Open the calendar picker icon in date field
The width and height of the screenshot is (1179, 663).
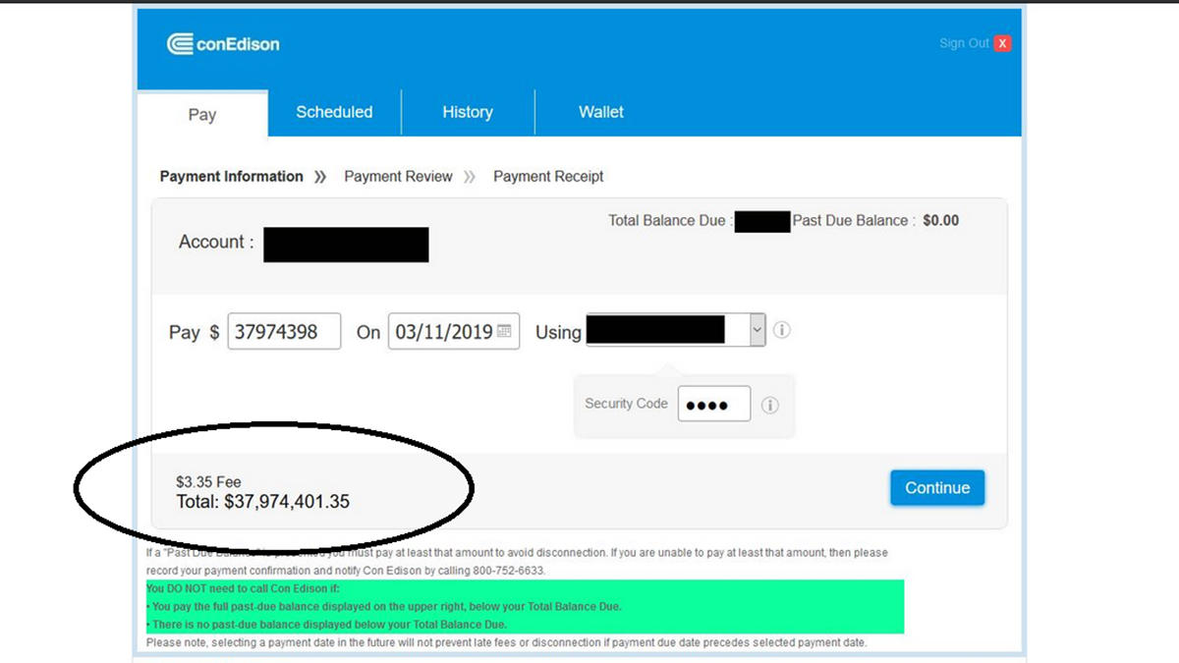(504, 332)
